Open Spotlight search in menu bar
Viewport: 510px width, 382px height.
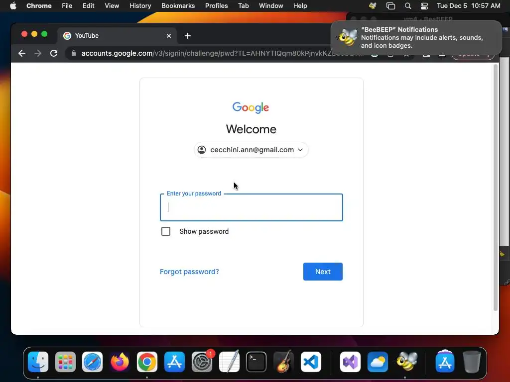408,5
